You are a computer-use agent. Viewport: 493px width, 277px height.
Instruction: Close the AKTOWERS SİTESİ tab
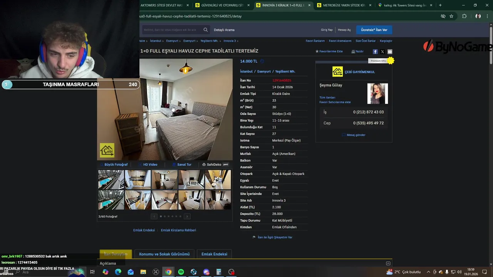(188, 5)
